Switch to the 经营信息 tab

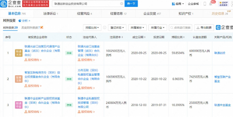click(118, 14)
